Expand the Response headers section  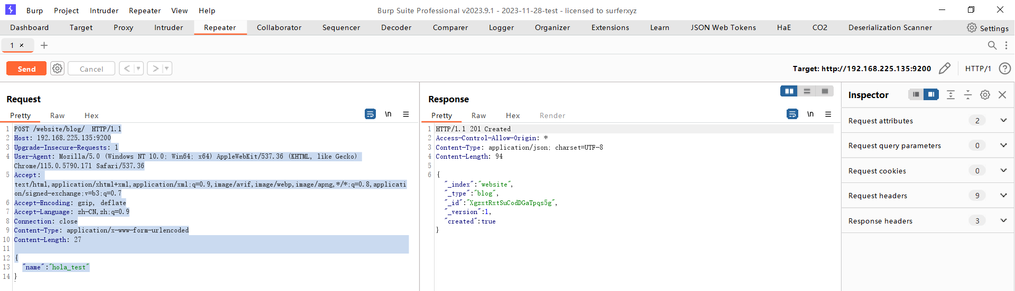1003,221
